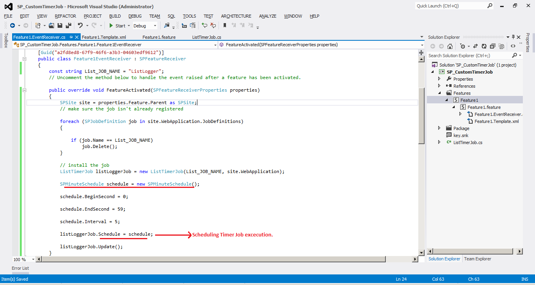
Task: Switch to the Team Explorer tab
Action: 477,259
